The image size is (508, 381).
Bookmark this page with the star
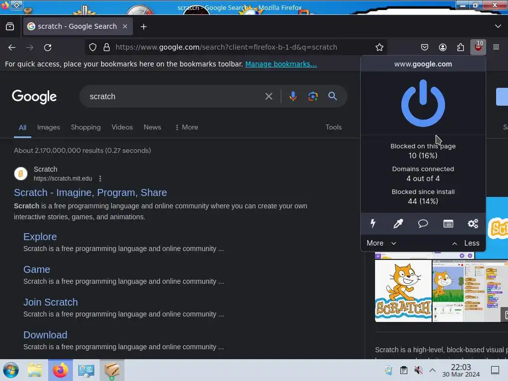(380, 47)
